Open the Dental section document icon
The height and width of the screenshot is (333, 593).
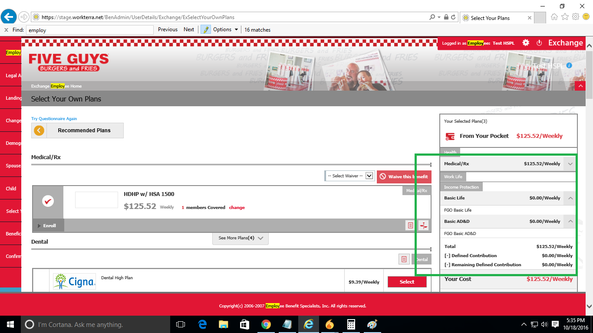pos(404,259)
